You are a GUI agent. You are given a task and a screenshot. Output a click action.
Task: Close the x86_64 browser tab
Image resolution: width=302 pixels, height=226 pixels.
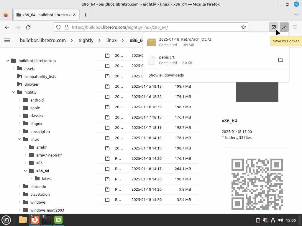pos(74,15)
